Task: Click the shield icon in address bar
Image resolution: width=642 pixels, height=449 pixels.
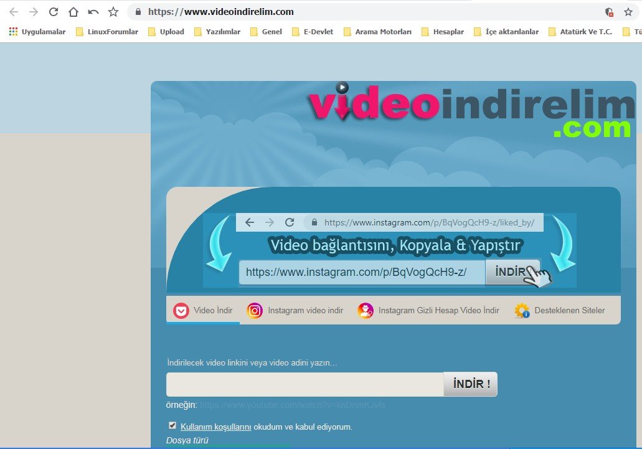Action: click(x=609, y=12)
